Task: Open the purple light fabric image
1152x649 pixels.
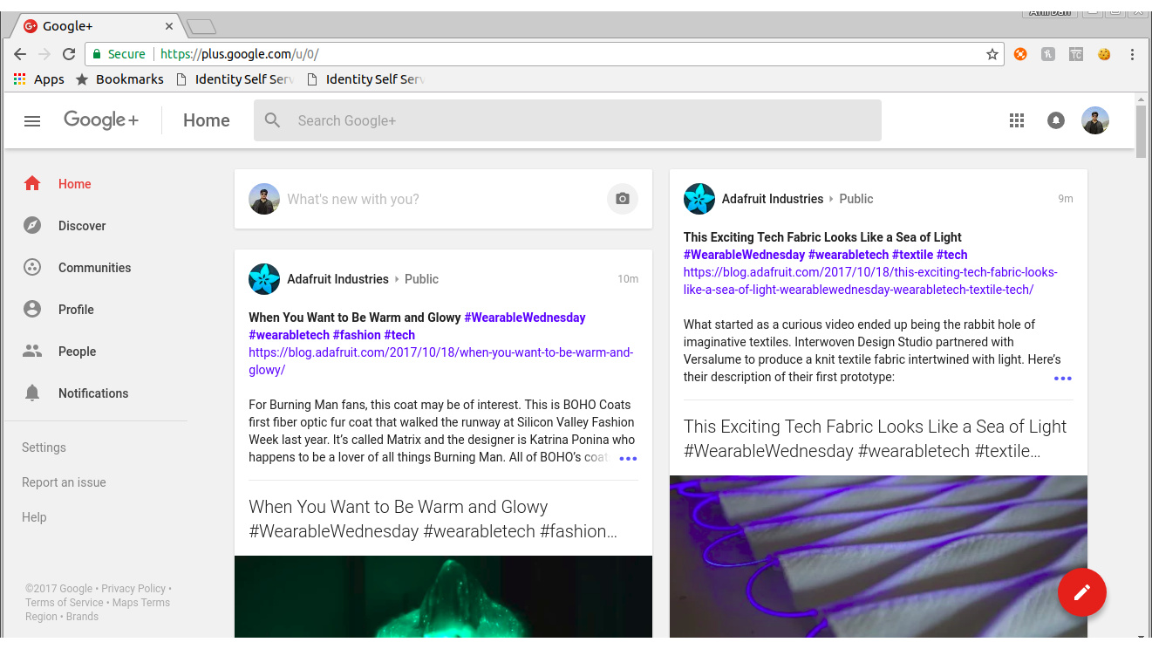Action: [878, 557]
